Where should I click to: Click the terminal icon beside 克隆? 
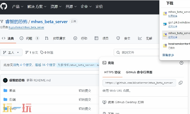pyautogui.click(x=104, y=63)
